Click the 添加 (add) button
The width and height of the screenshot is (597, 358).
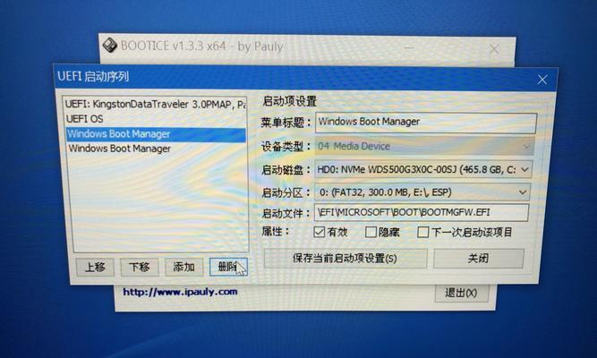tap(183, 267)
